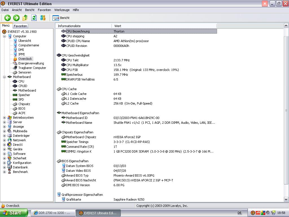Click the ACPI icon in tree
Viewport: 289px width, 217px height.
click(15, 113)
